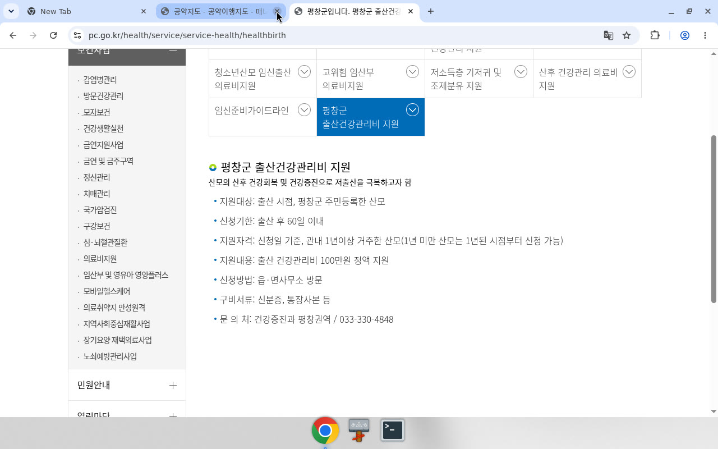
Task: Open tab search dropdown arrow
Action: click(11, 11)
